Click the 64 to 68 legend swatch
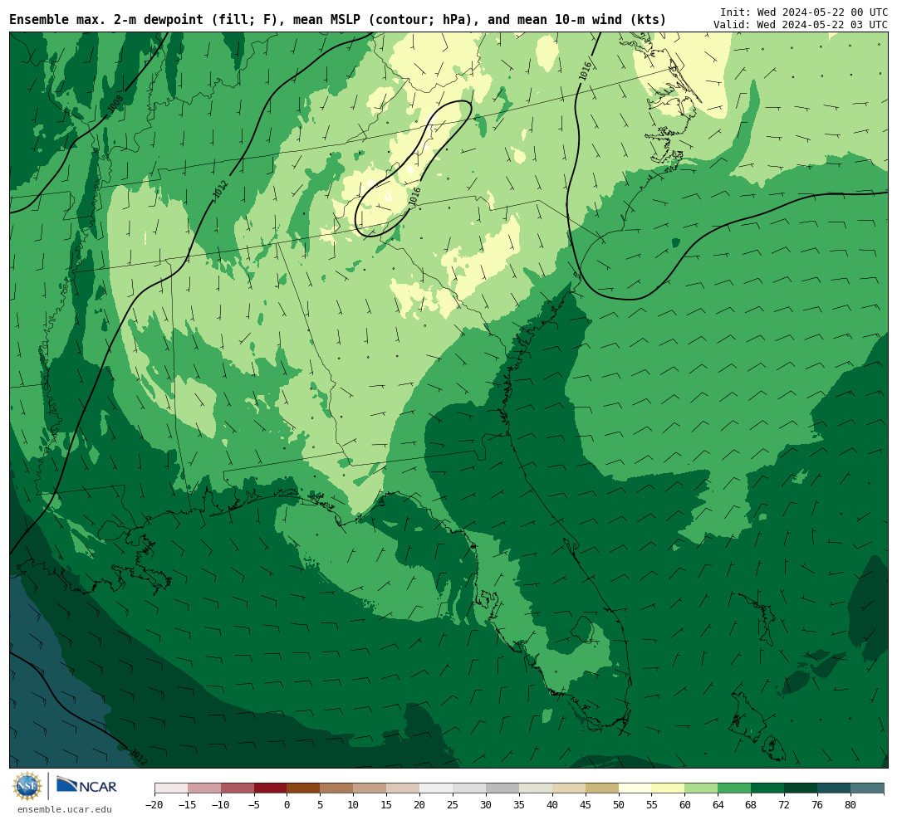The height and width of the screenshot is (820, 897). pyautogui.click(x=734, y=788)
